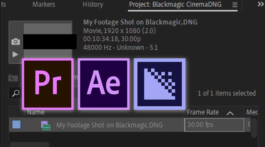
Task: Click the Media Encoder logo icon
Action: (x=159, y=84)
